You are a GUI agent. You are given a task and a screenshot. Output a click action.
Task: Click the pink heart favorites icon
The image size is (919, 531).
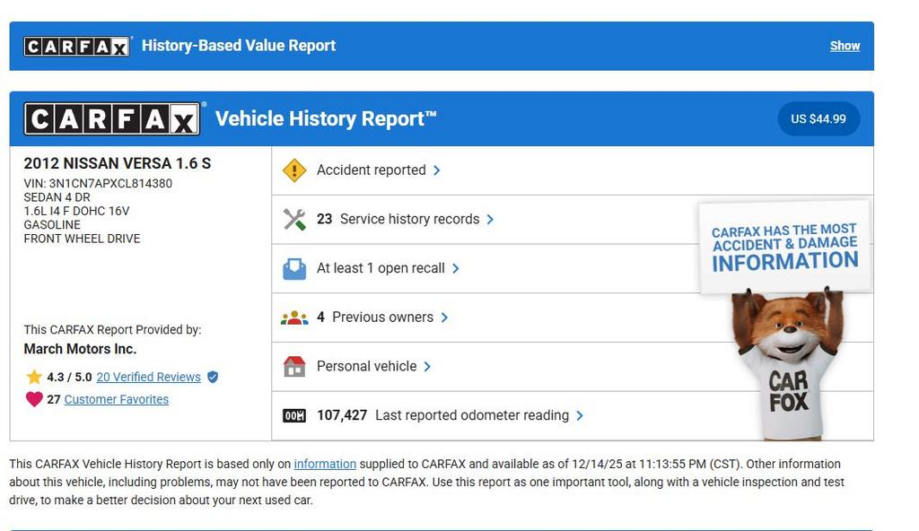pos(34,399)
